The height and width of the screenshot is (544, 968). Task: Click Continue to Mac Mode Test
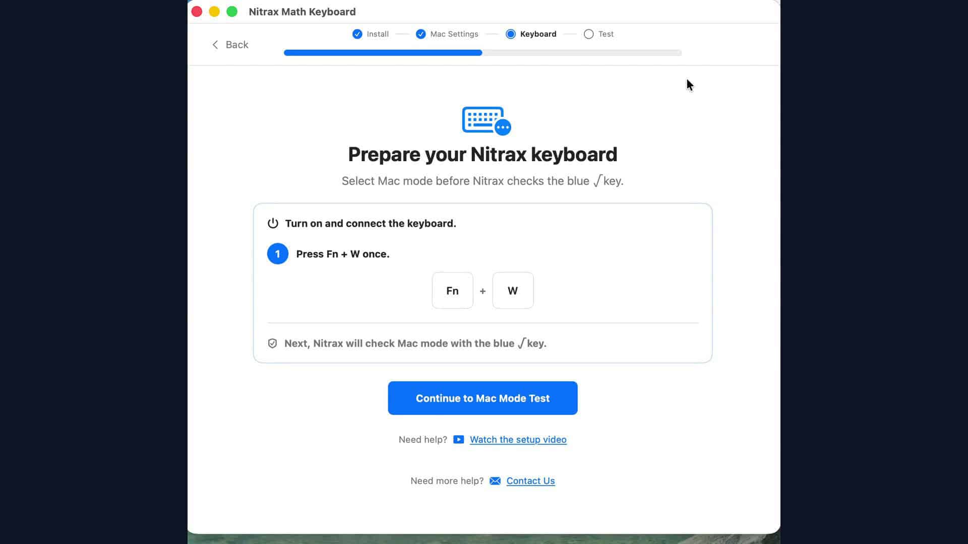point(482,398)
